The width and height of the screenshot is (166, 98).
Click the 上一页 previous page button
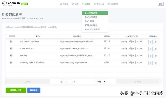pos(28,81)
